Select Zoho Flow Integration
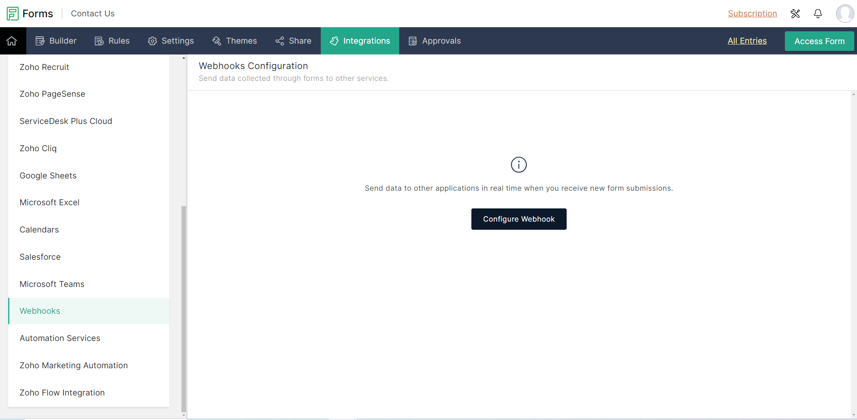 [89, 393]
